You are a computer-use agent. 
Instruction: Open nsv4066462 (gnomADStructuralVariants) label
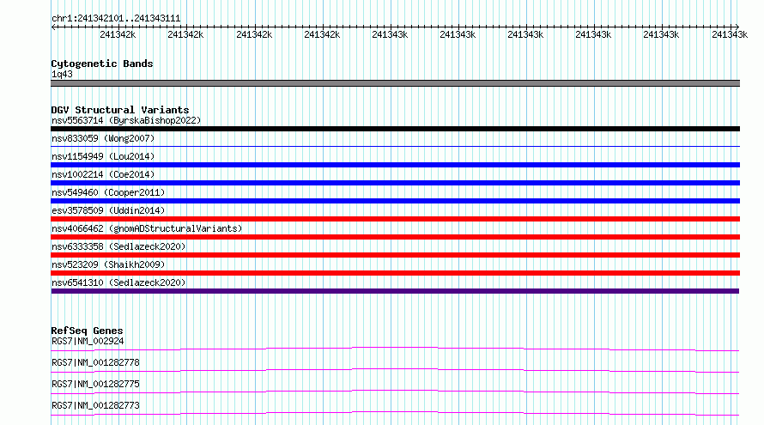(x=147, y=228)
